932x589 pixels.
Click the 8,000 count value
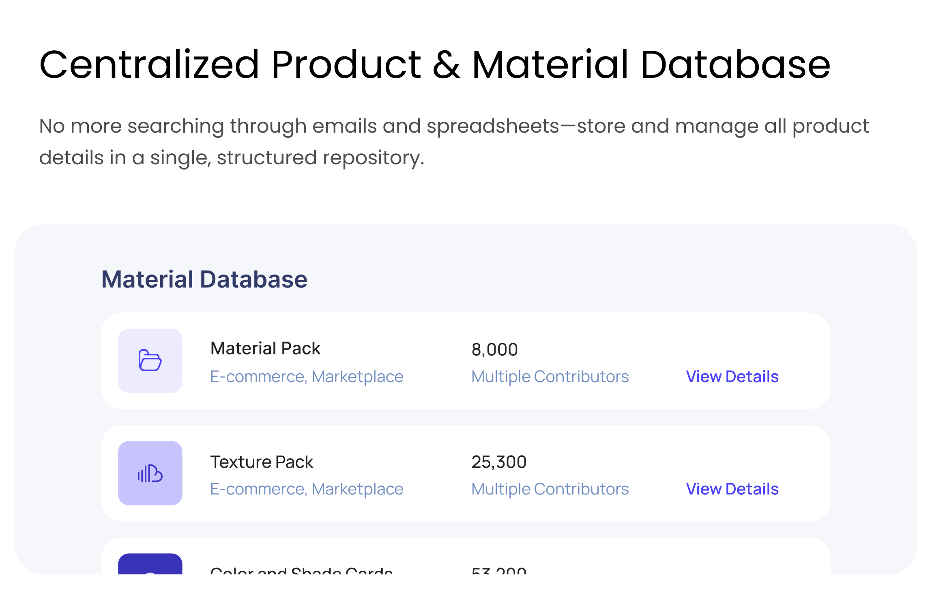[494, 350]
